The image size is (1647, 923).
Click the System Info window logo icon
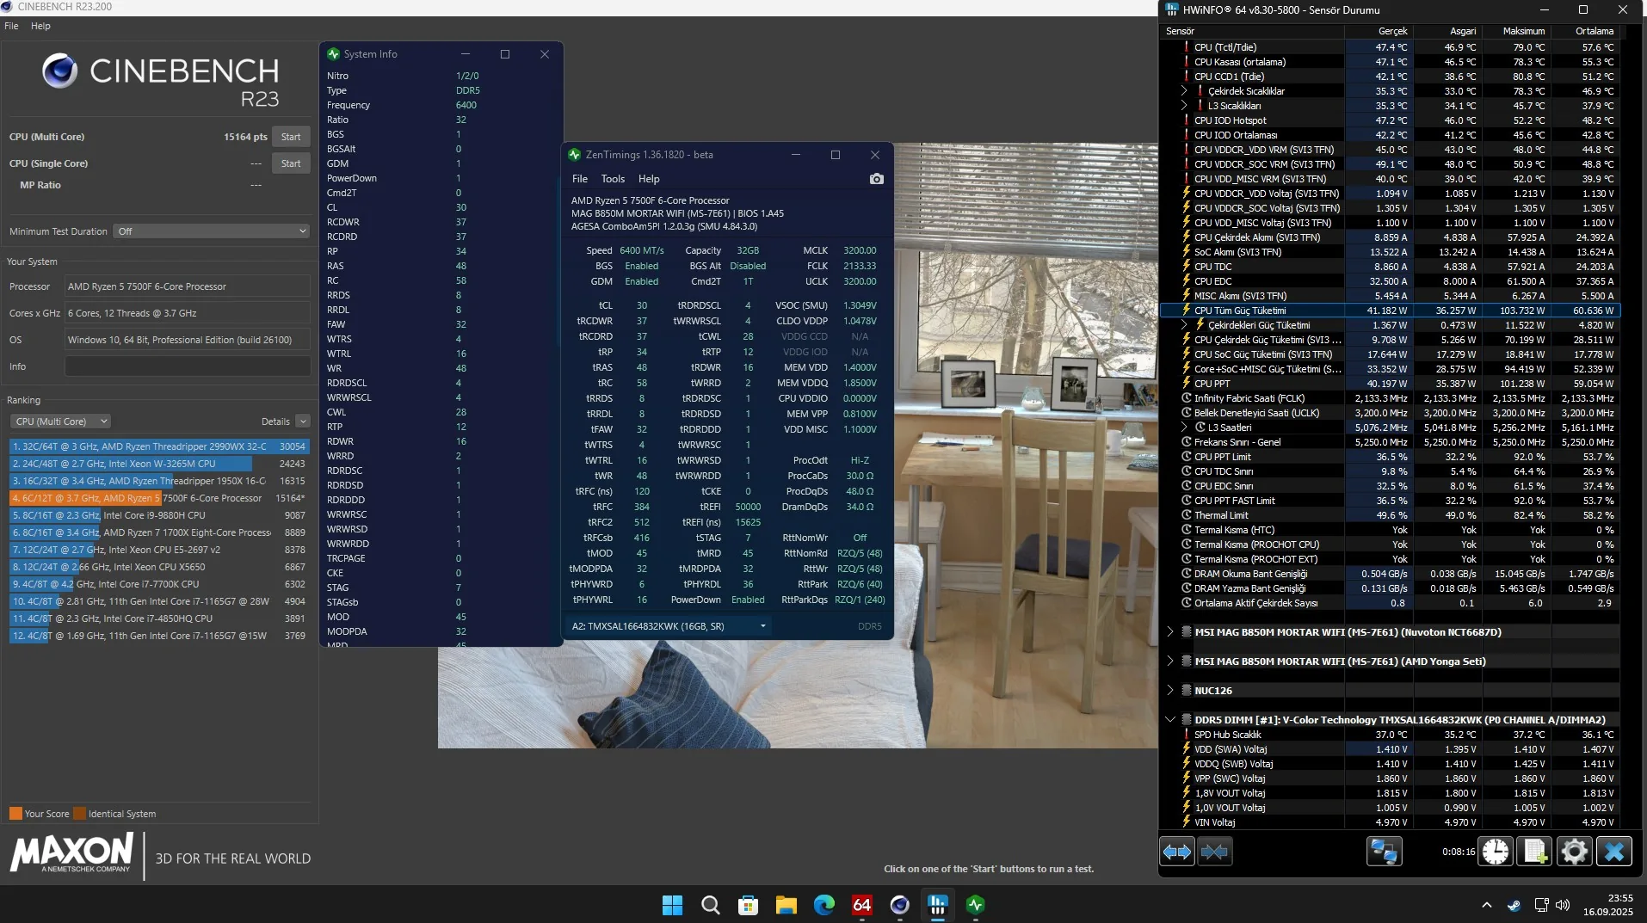point(333,54)
